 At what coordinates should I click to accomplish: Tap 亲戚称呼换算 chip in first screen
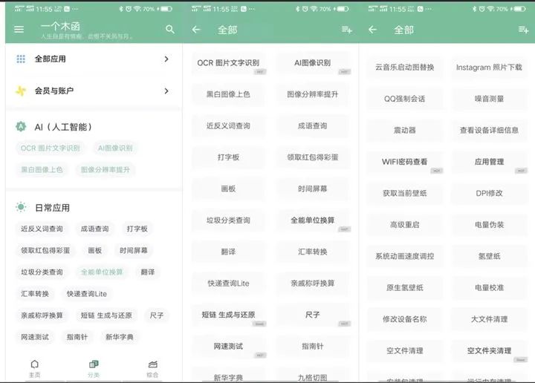42,315
